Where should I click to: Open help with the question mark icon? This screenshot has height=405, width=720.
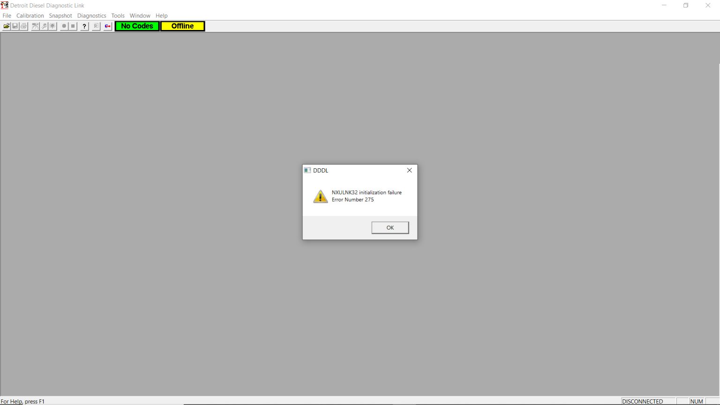tap(84, 26)
